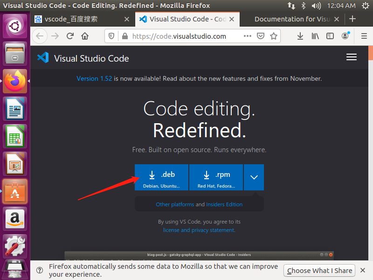The height and width of the screenshot is (280, 373).
Task: Reload the current page
Action: 70,36
